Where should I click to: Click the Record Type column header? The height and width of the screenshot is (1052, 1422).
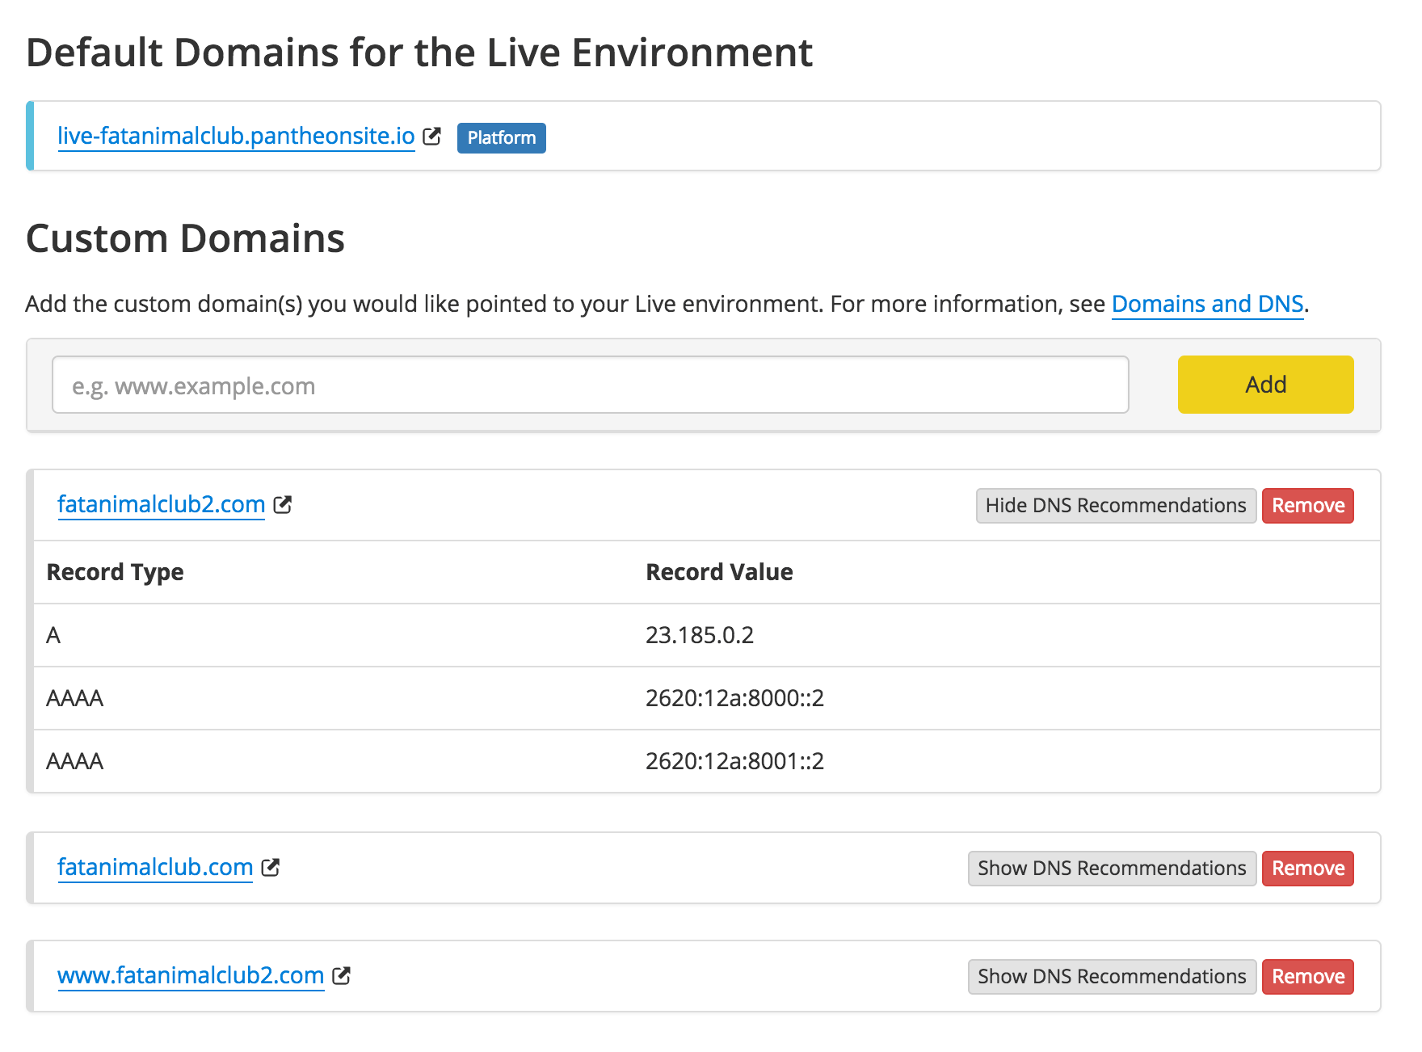115,572
